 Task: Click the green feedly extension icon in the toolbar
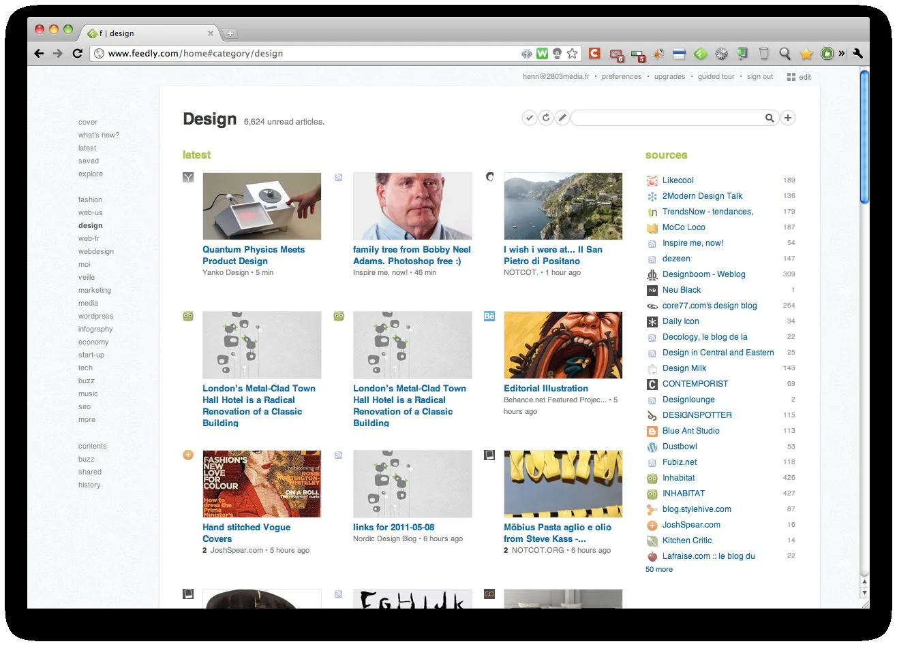click(x=700, y=53)
